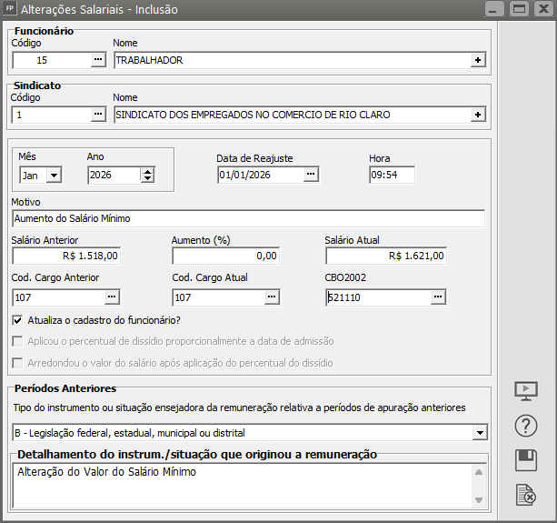Click the Salário Atual value field
Viewport: 557px width, 523px height.
coord(386,256)
